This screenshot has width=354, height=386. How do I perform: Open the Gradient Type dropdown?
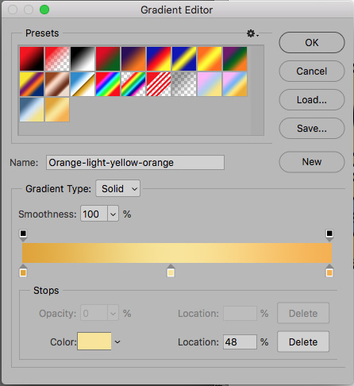(x=118, y=188)
